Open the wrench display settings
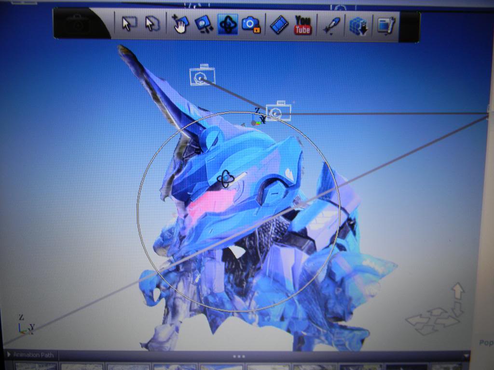Image resolution: width=494 pixels, height=370 pixels. click(386, 26)
